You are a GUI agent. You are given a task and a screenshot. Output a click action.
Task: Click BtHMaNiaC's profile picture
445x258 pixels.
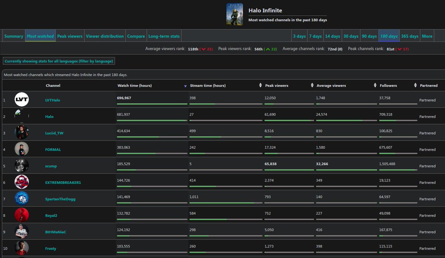pyautogui.click(x=22, y=231)
